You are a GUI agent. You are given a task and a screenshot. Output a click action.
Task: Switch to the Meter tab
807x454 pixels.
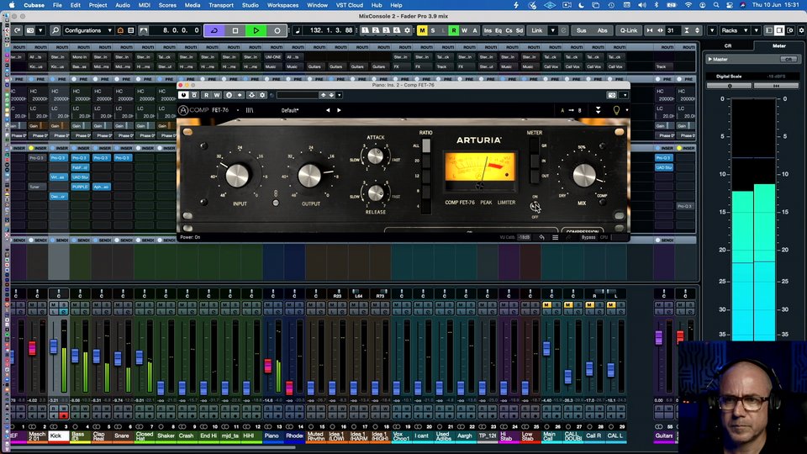[x=779, y=45]
